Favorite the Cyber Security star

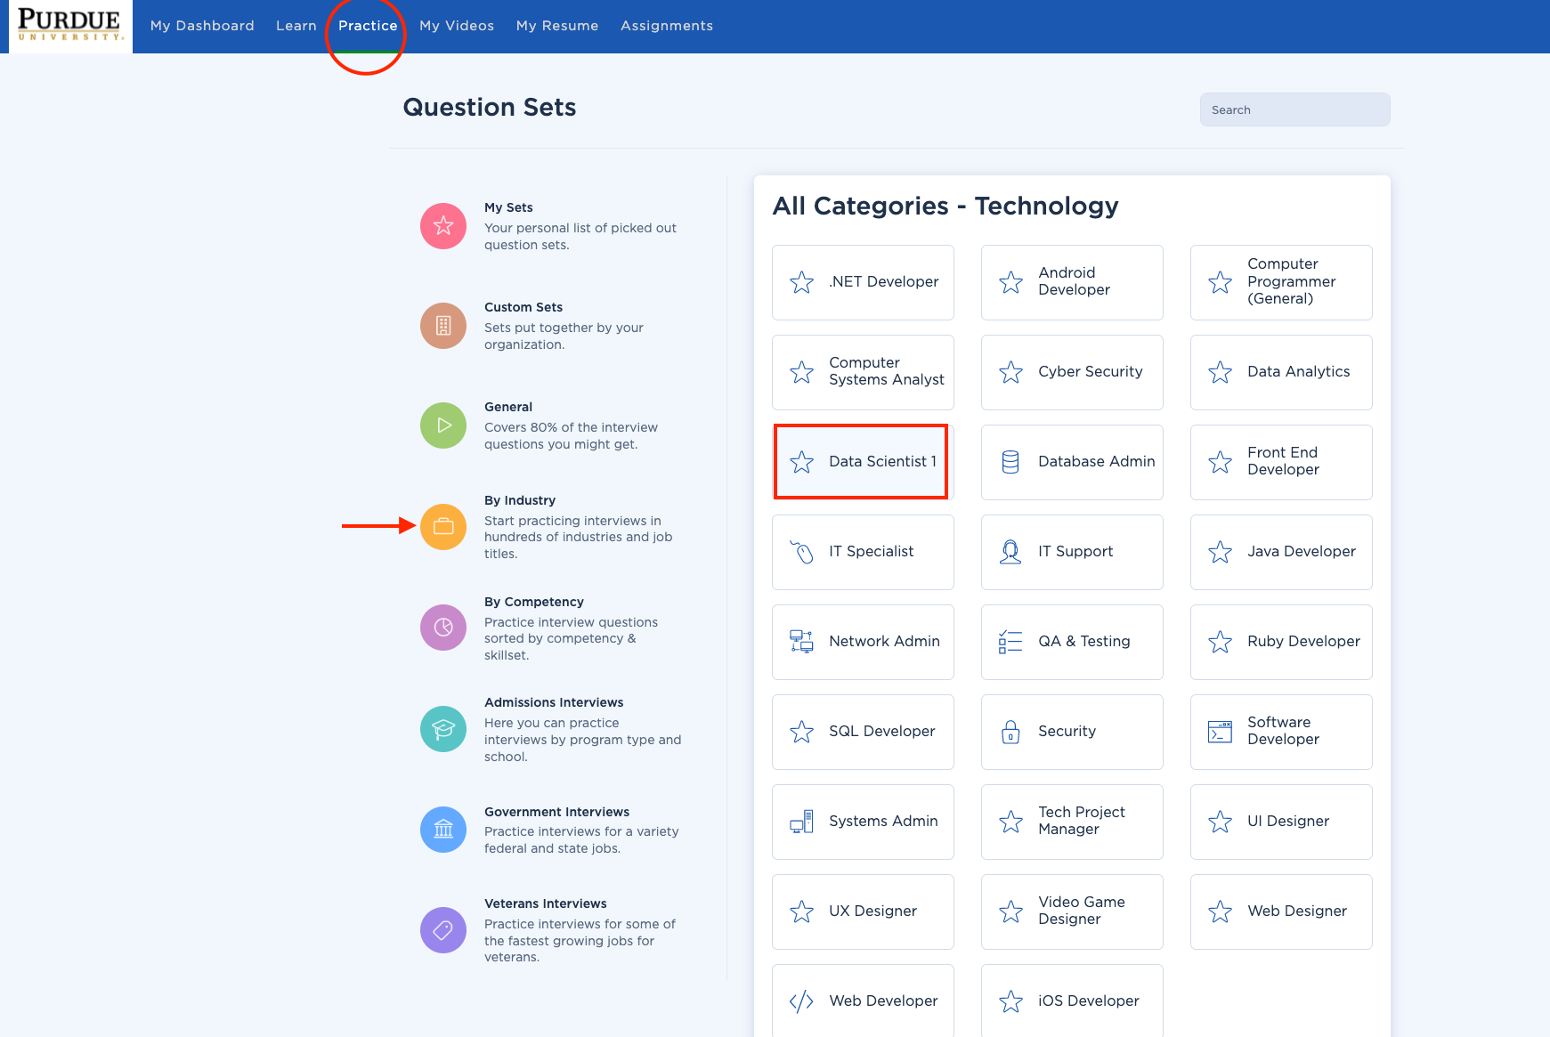tap(1010, 372)
